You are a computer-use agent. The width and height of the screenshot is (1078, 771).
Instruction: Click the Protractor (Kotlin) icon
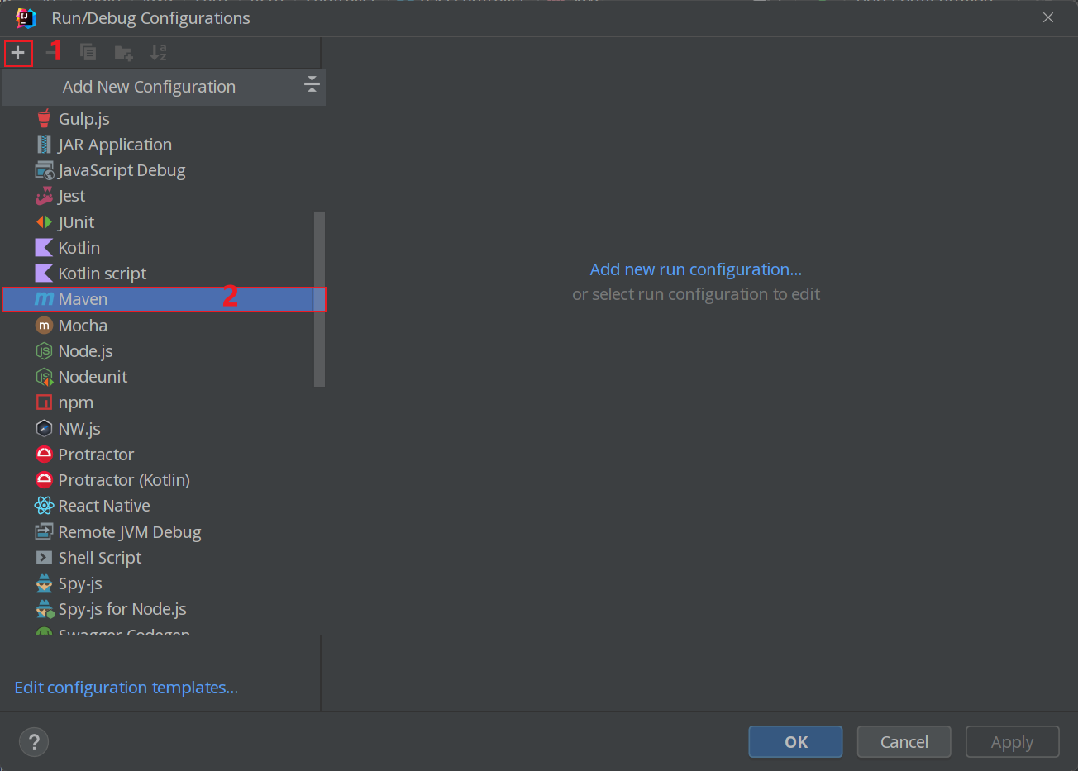tap(44, 479)
